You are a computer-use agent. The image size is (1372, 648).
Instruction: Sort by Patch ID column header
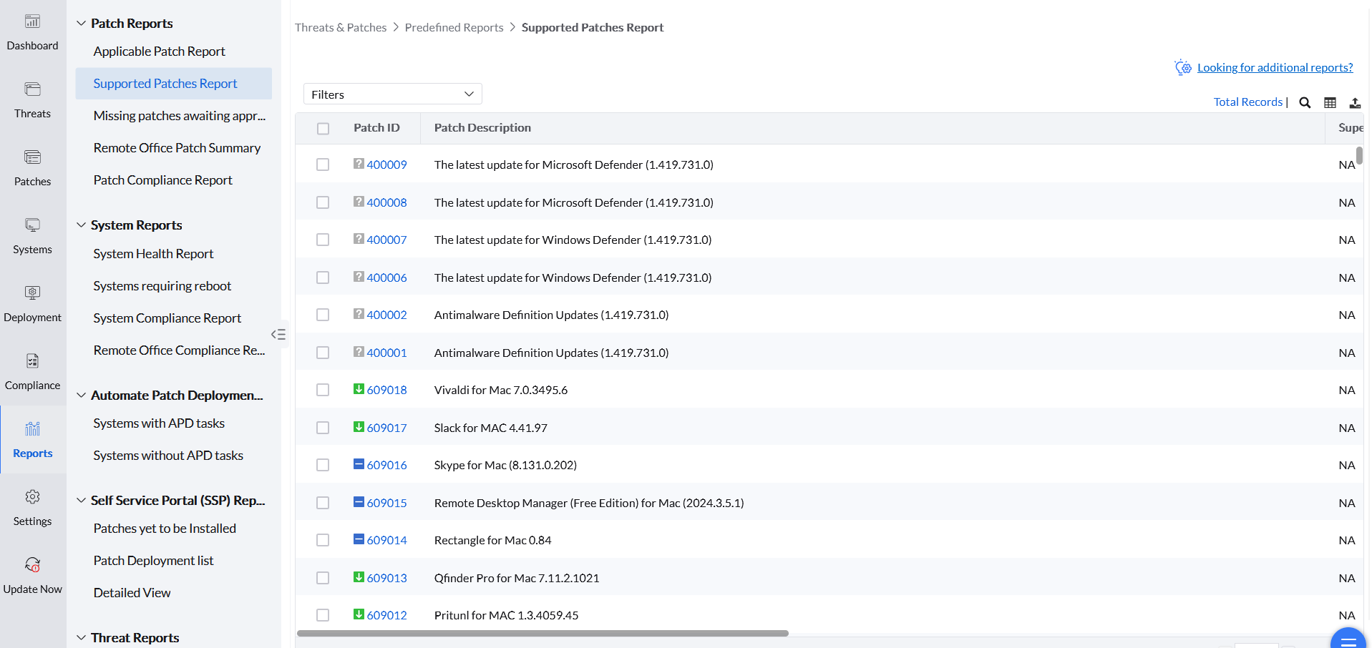(376, 128)
